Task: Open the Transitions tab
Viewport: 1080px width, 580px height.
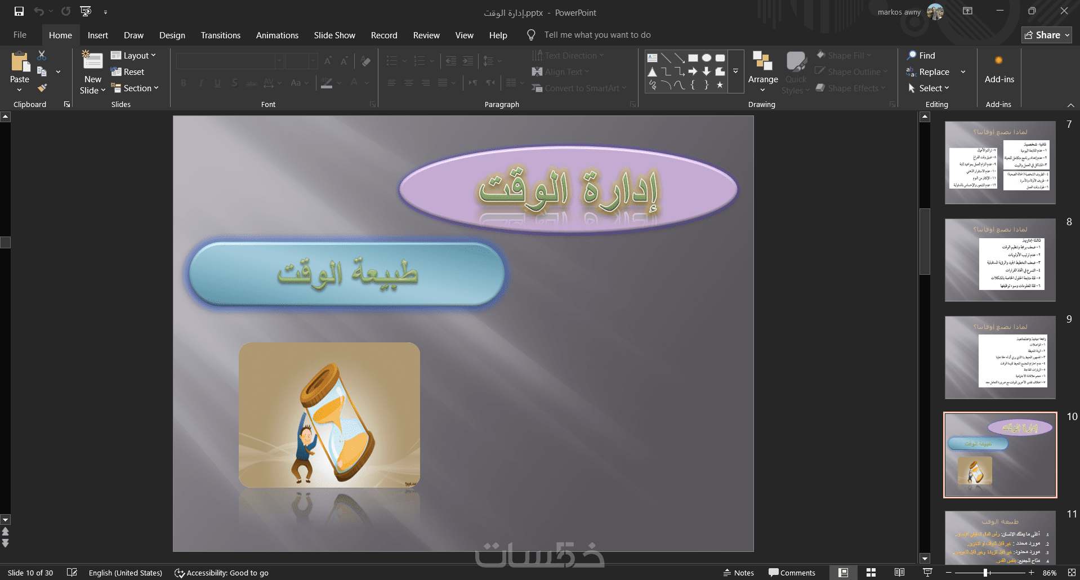Action: click(221, 35)
